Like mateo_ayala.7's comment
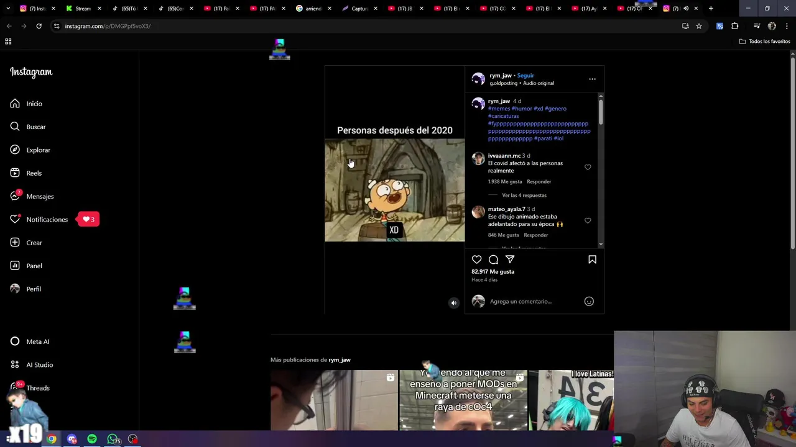This screenshot has height=447, width=796. click(588, 220)
